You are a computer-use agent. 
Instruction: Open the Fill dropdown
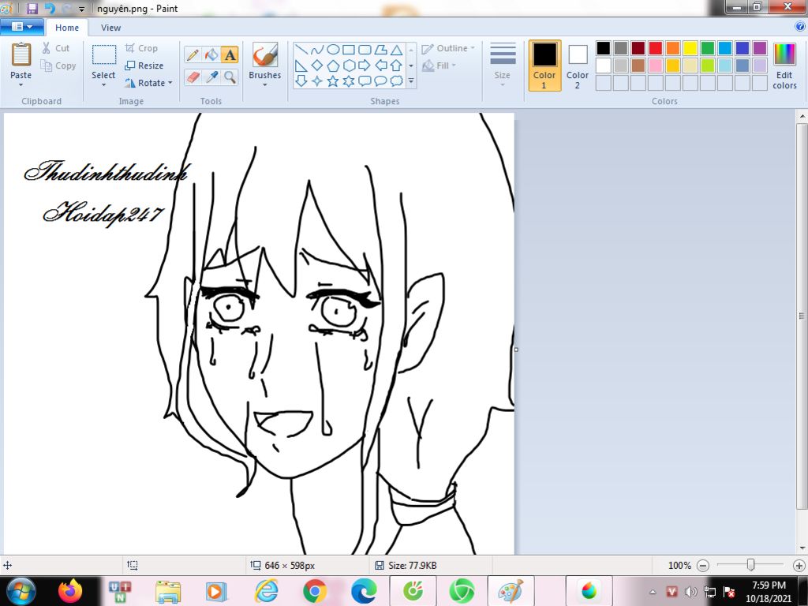[439, 65]
